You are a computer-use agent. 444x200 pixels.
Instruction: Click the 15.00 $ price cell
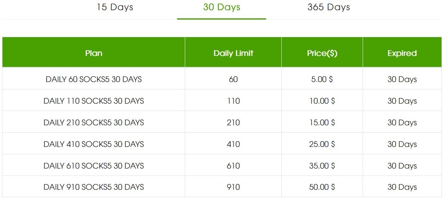pos(322,122)
